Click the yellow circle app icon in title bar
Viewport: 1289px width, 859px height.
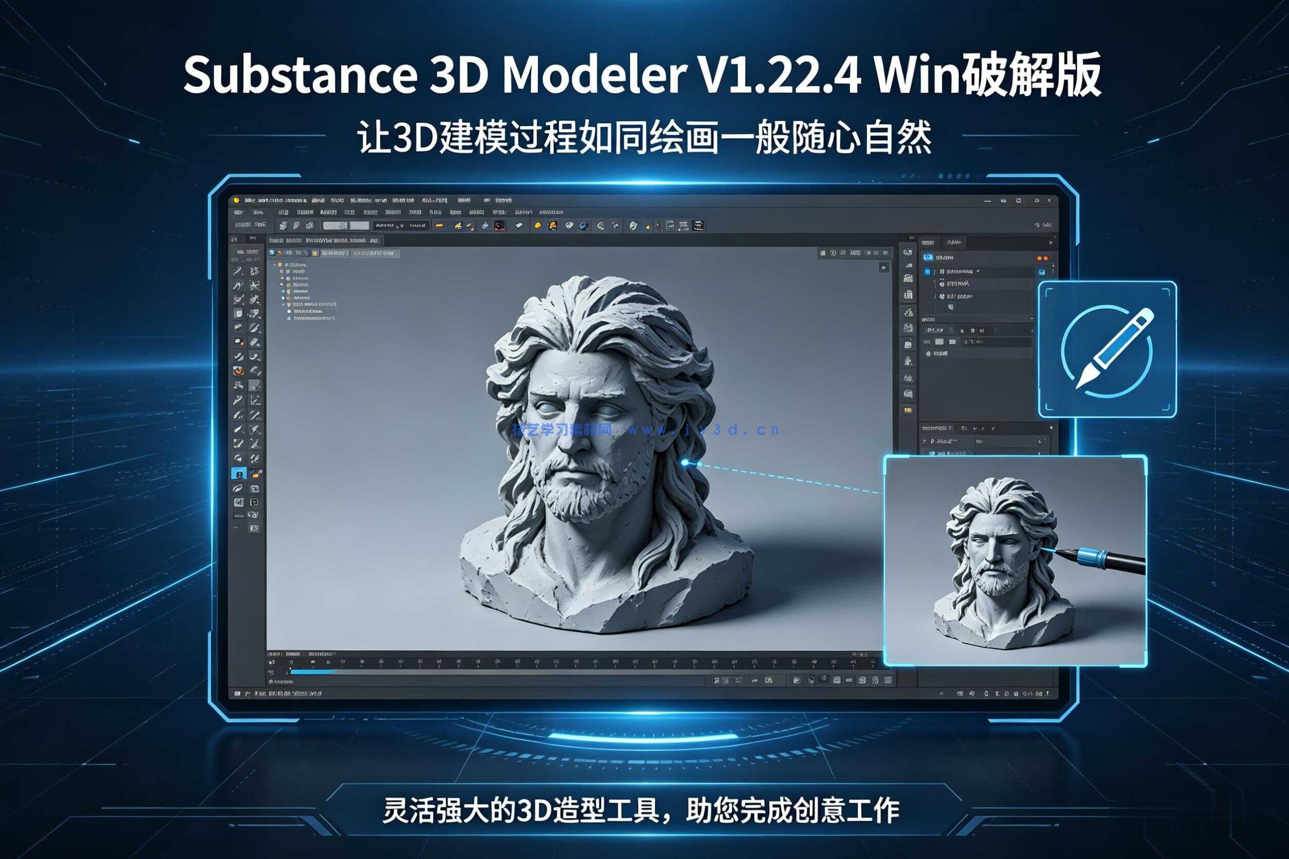click(237, 200)
